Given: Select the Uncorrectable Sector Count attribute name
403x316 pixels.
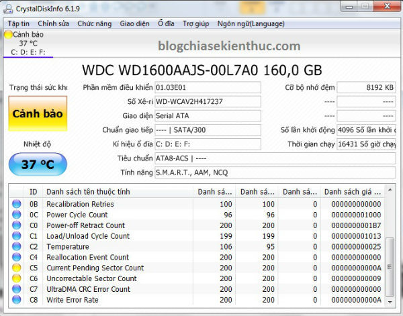Looking at the screenshot, I should 91,278.
